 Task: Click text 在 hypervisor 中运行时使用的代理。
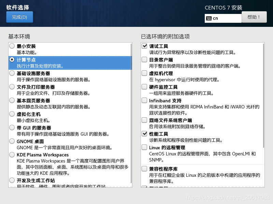point(184,80)
